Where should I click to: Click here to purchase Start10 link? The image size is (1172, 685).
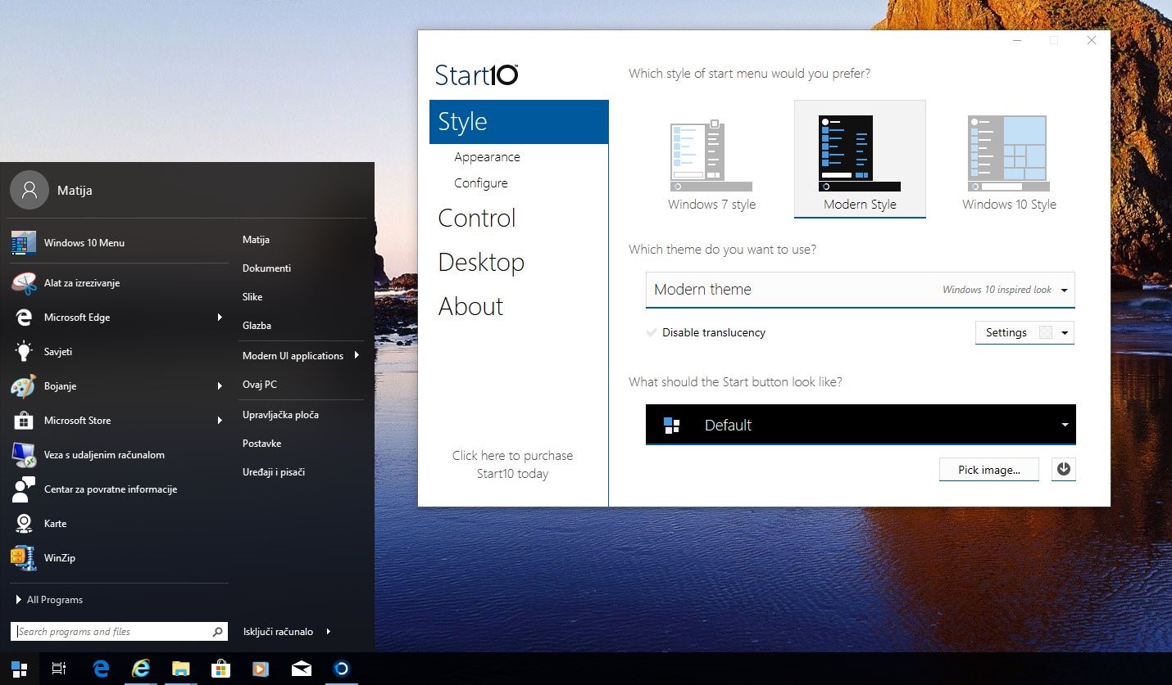pyautogui.click(x=512, y=465)
